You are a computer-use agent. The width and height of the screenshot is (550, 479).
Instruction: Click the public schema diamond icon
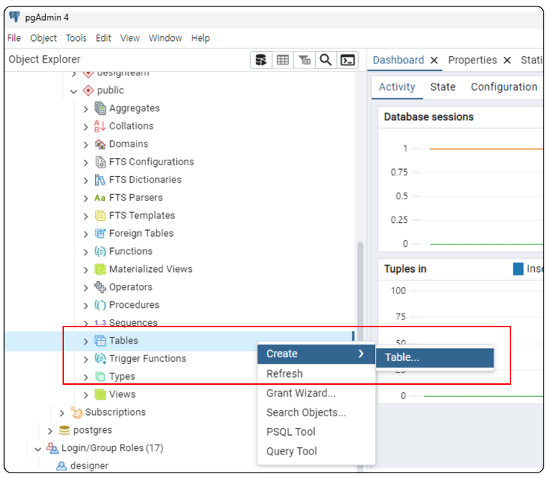pyautogui.click(x=88, y=91)
